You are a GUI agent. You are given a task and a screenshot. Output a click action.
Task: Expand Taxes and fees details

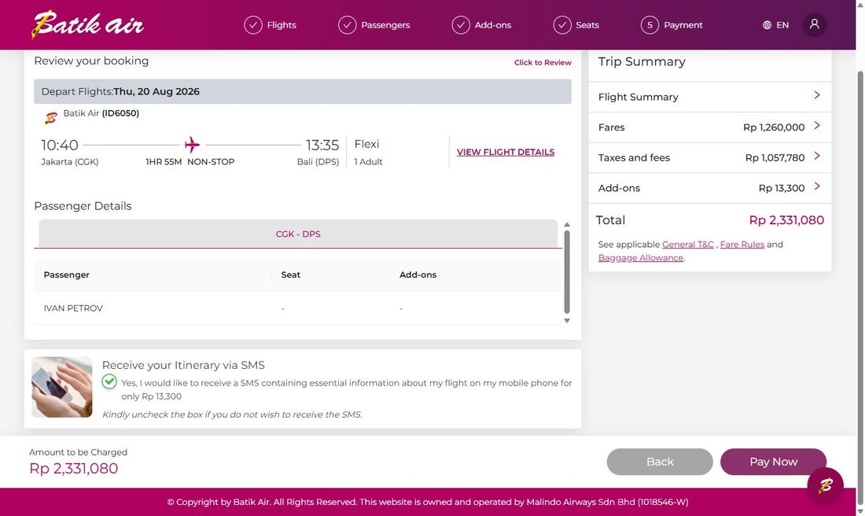[x=709, y=157]
